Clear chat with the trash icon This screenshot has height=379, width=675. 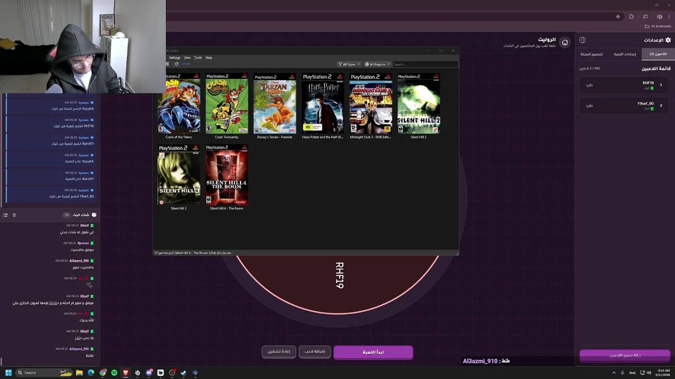[x=14, y=215]
